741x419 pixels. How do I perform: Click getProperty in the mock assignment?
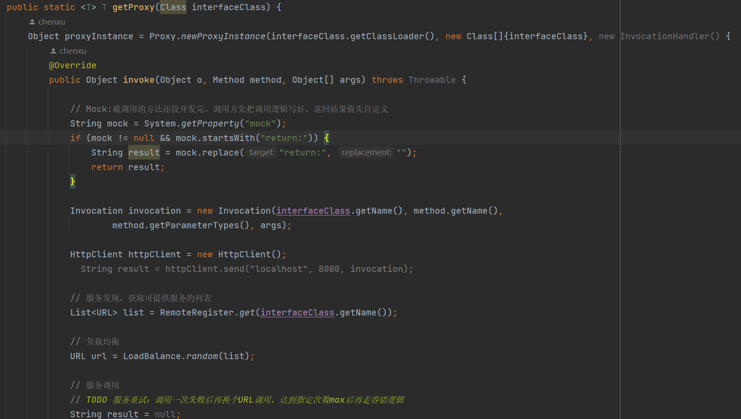[210, 123]
